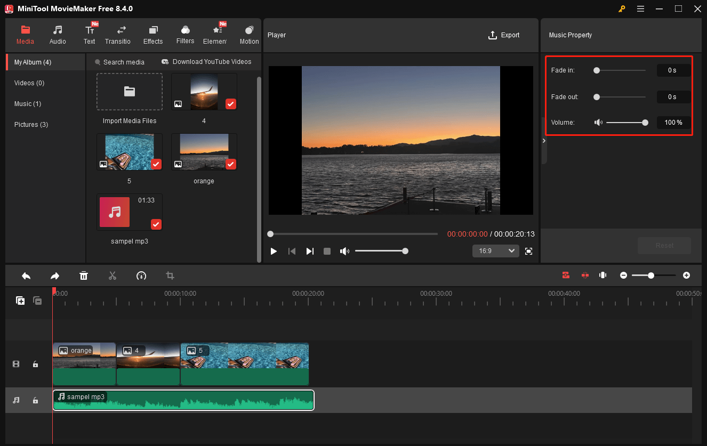Screen dimensions: 707x446
Task: Select the Delete (trash) icon
Action: point(84,275)
